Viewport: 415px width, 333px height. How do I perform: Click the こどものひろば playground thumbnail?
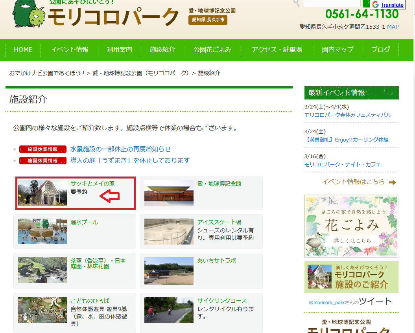[x=42, y=310]
